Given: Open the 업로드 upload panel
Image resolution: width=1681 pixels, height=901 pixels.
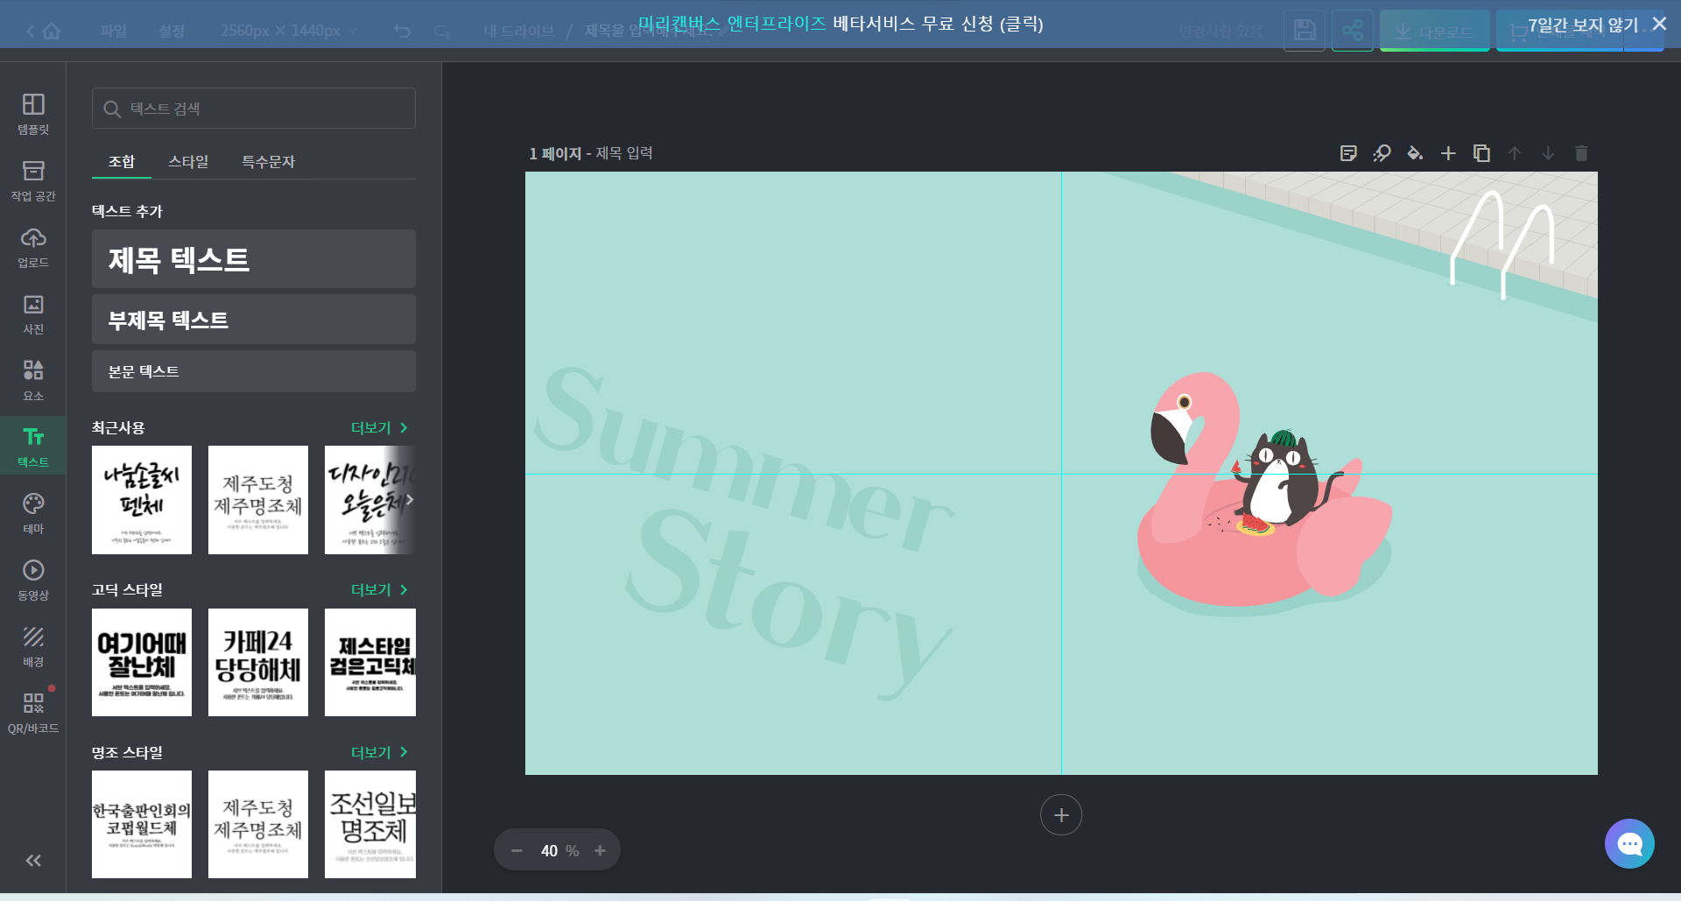Looking at the screenshot, I should click(x=33, y=247).
